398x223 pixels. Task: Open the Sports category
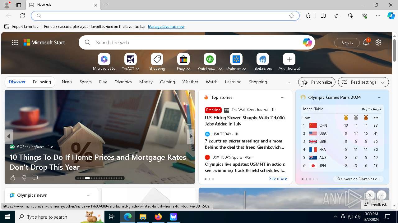click(x=86, y=82)
